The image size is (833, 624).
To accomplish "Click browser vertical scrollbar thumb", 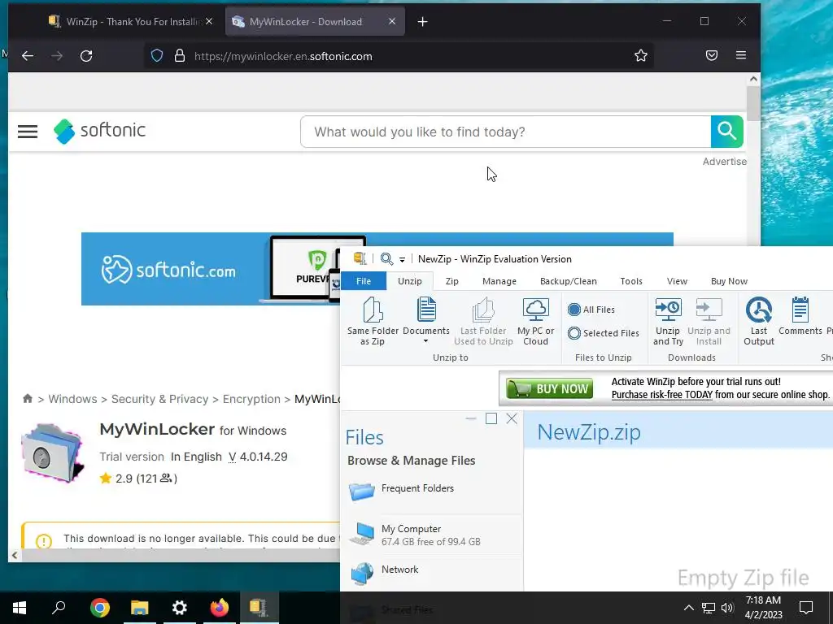I will [x=753, y=103].
